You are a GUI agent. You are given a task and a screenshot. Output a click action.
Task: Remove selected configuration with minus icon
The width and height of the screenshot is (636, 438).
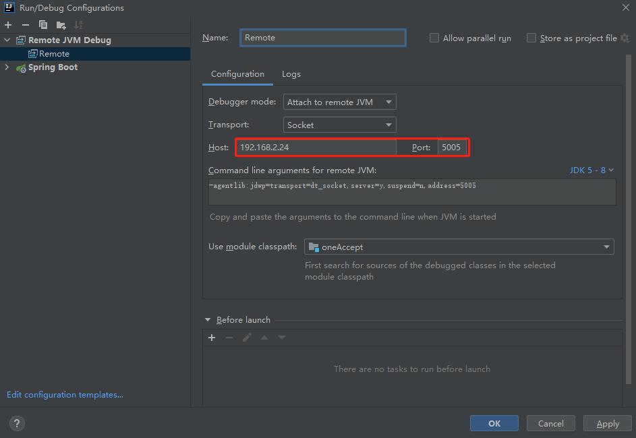tap(26, 25)
